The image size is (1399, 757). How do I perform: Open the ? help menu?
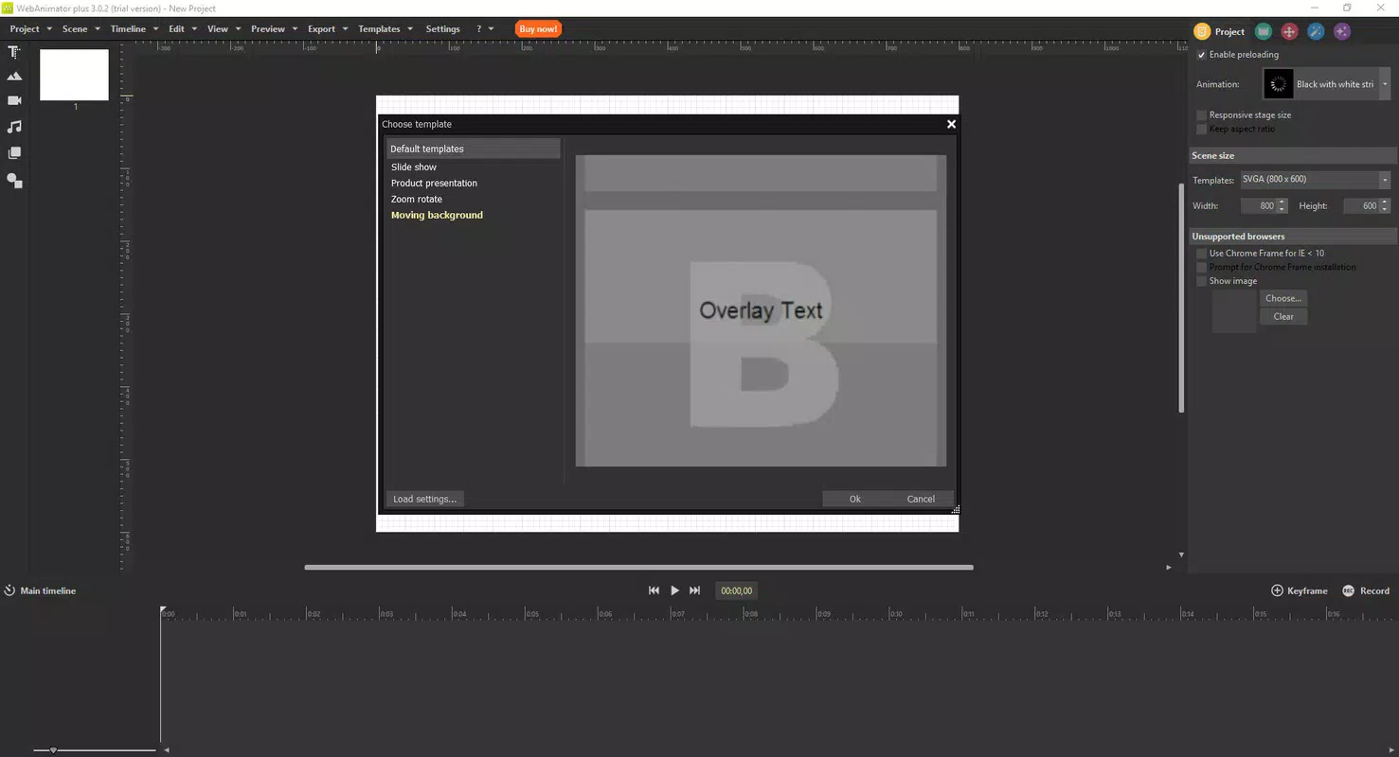(479, 29)
